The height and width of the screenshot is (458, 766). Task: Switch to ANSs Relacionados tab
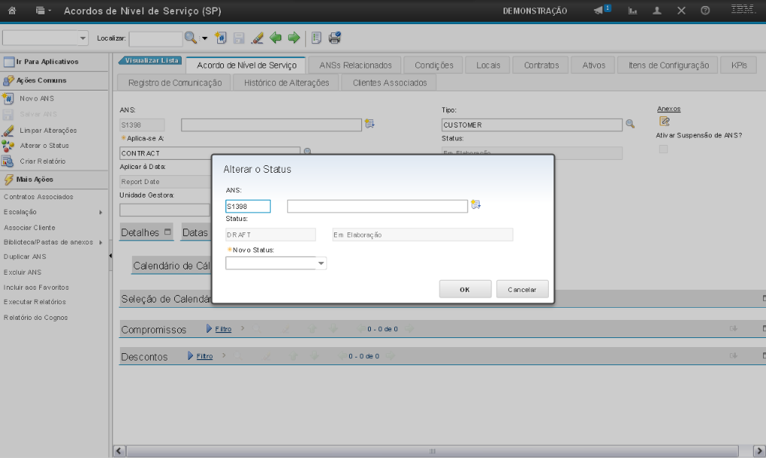coord(355,66)
